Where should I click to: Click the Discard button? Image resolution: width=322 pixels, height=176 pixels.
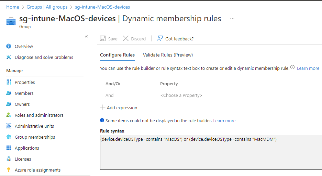click(x=134, y=39)
